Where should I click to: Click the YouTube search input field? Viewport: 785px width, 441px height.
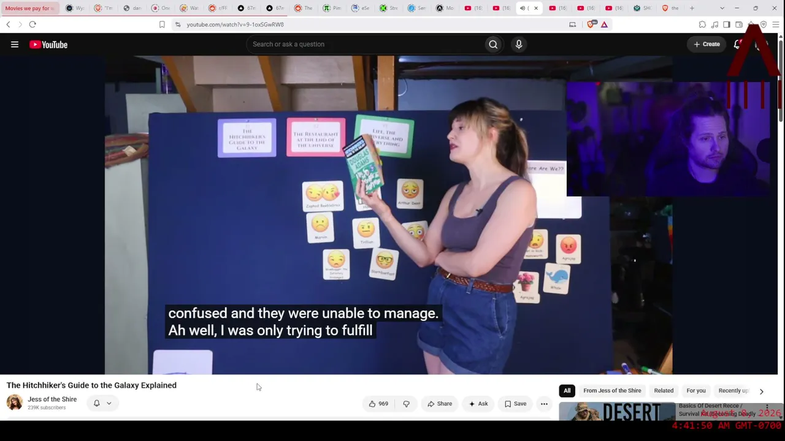(366, 44)
